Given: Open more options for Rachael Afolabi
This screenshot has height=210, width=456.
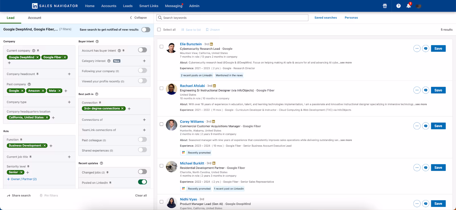Looking at the screenshot, I should [x=417, y=90].
